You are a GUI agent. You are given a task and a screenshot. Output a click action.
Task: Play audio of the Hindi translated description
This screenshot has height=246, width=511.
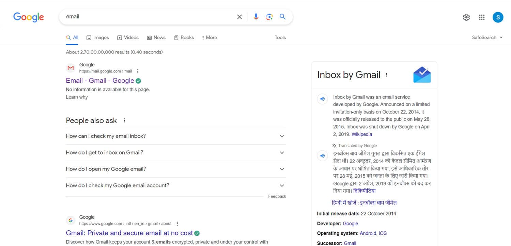click(322, 156)
